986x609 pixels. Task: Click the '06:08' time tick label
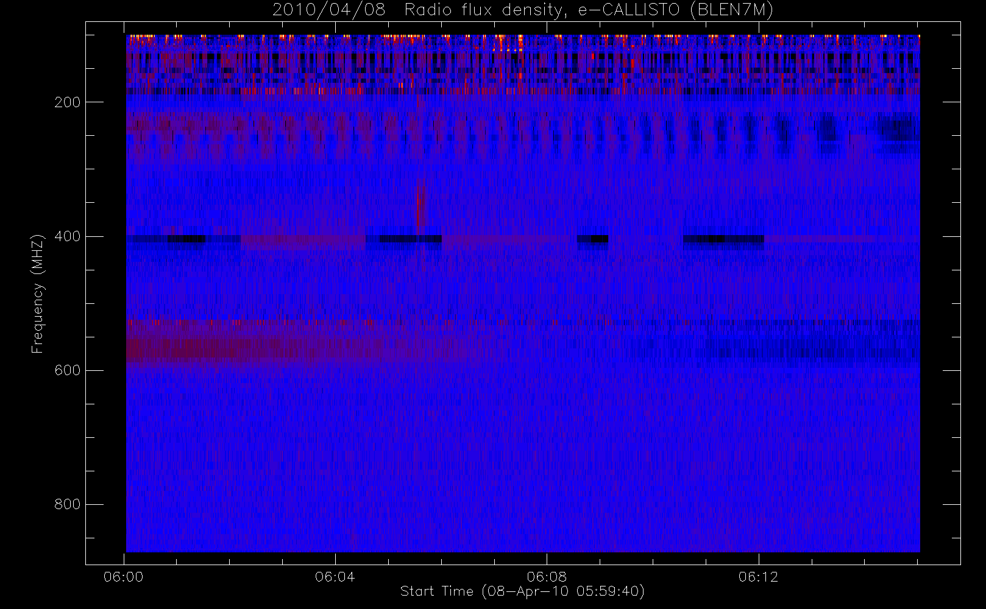click(x=547, y=577)
